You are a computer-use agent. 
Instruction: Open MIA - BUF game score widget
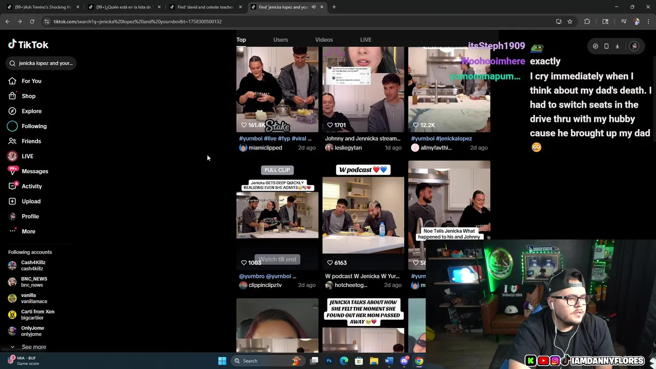[23, 361]
